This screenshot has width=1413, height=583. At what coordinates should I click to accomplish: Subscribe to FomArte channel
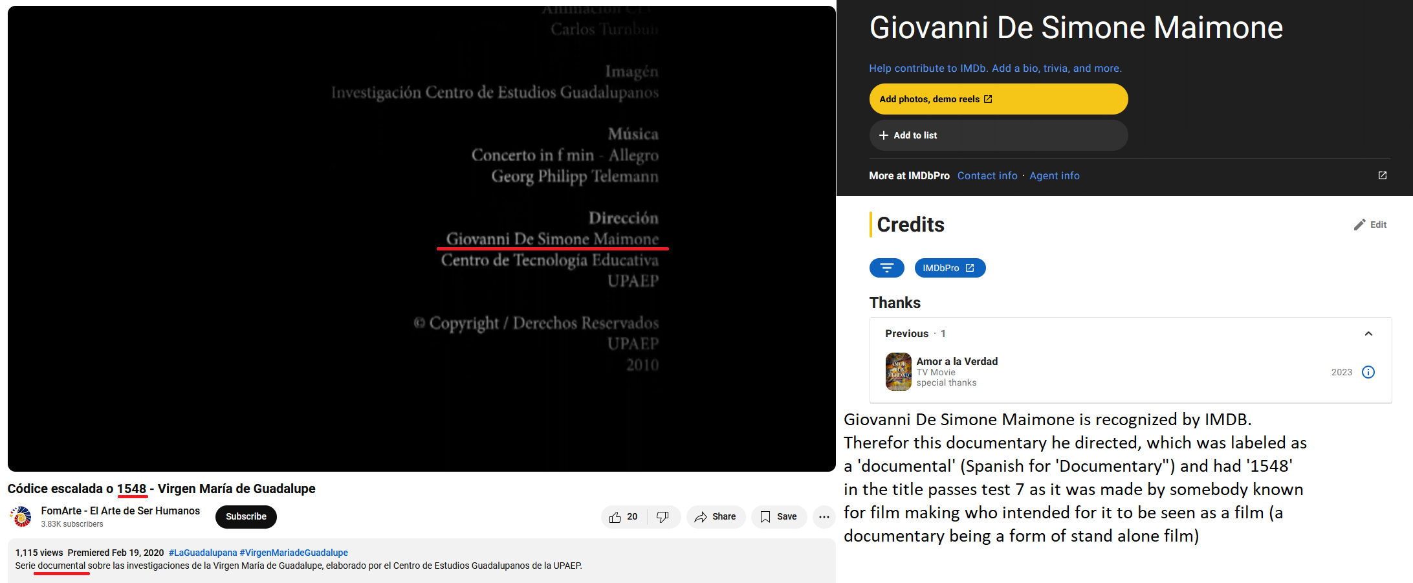point(246,516)
